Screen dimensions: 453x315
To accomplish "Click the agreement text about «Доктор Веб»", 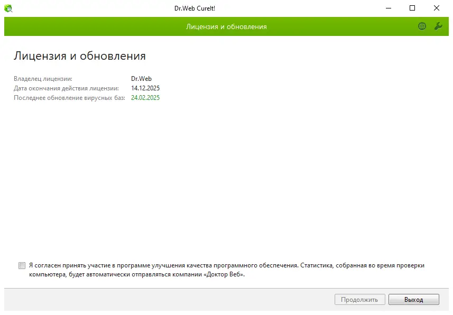I will [x=227, y=270].
